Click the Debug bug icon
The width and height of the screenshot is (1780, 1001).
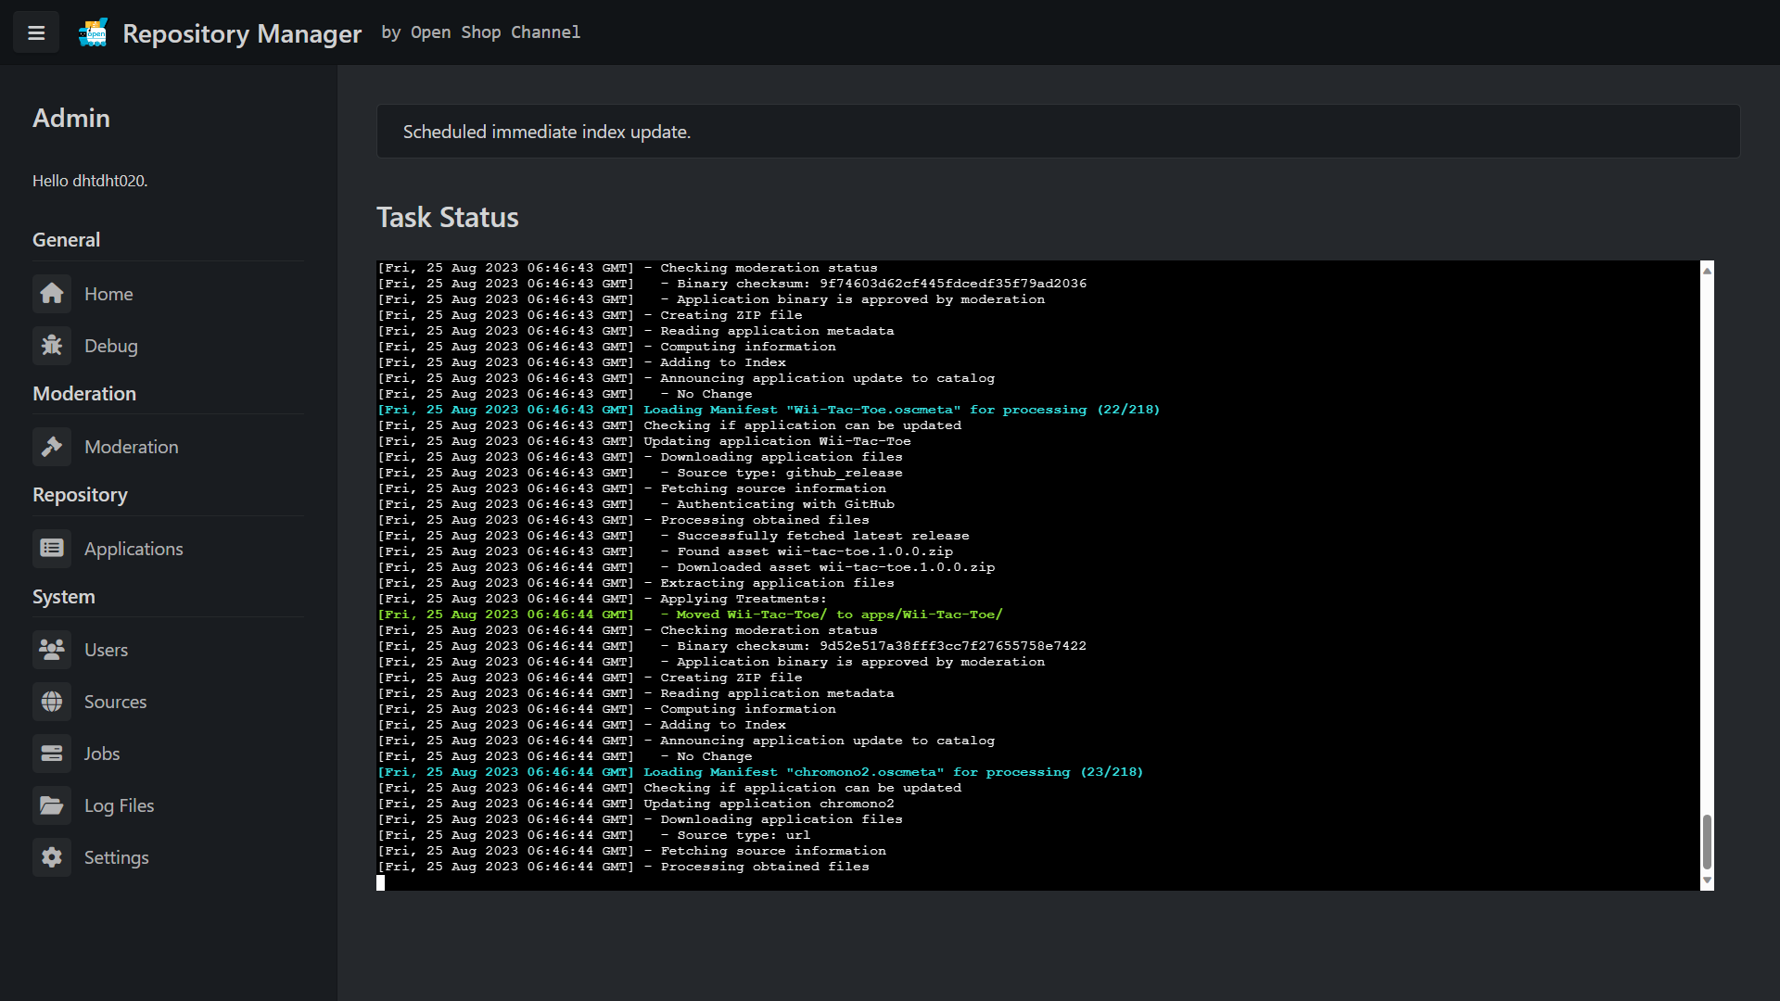[x=52, y=346]
